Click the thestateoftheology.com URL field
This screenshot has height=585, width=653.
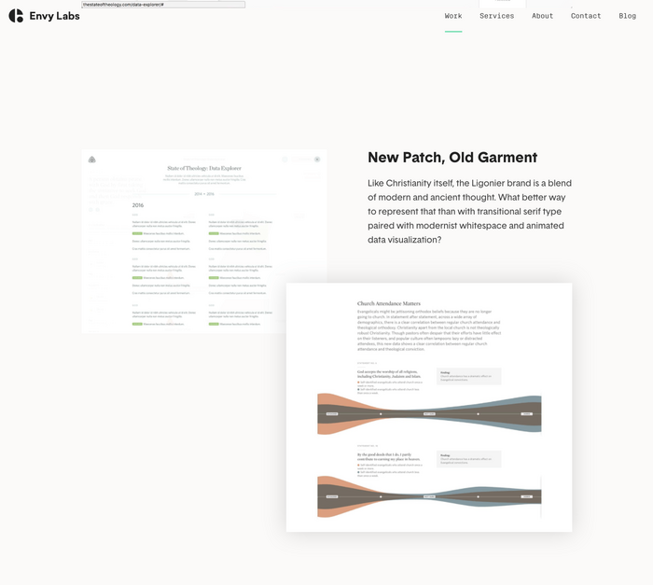coord(163,5)
